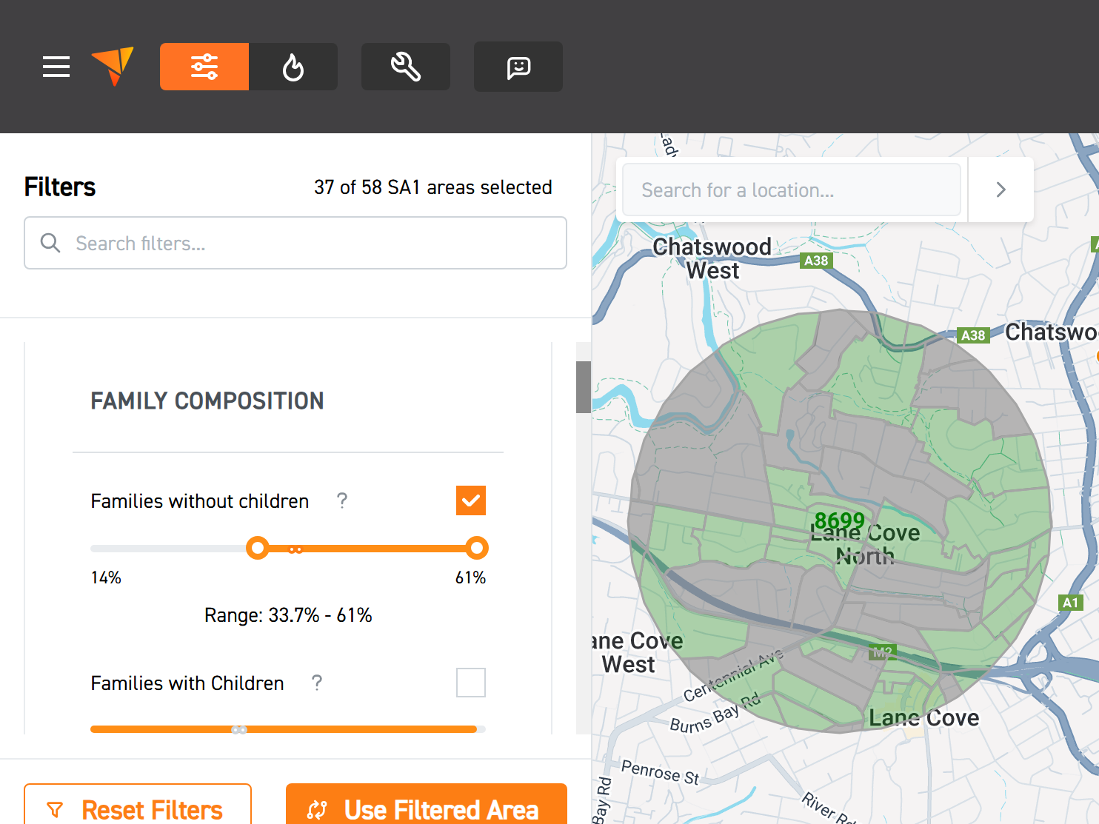
Task: Switch to the flame heatmap tab
Action: 293,67
